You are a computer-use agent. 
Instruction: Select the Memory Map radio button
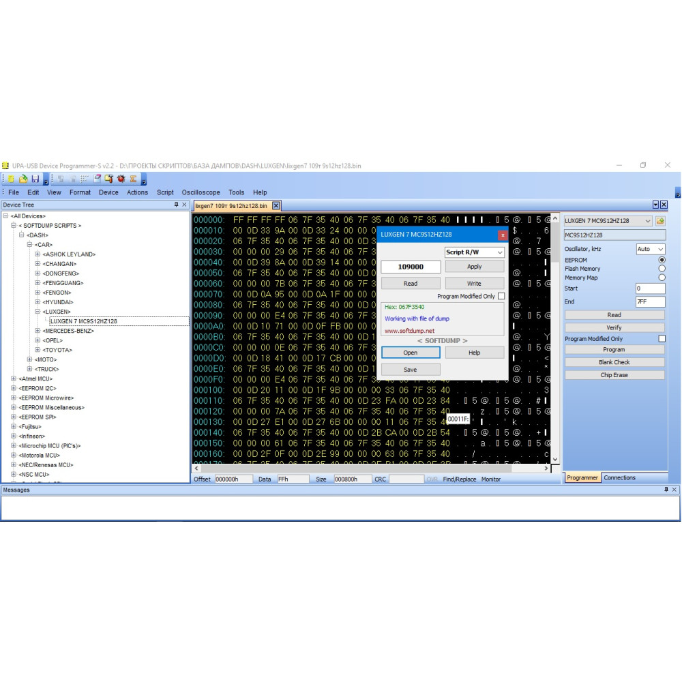click(662, 277)
